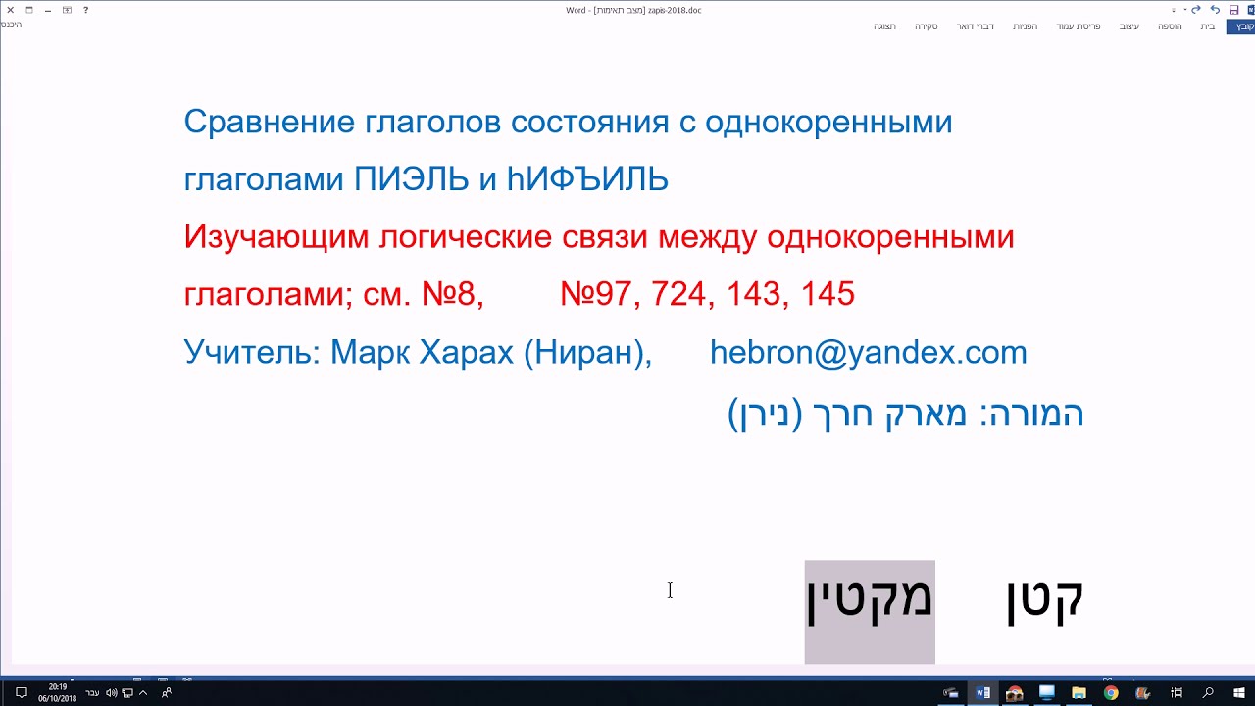
Task: Click the Word logo icon in title bar
Action: pyautogui.click(x=1251, y=10)
